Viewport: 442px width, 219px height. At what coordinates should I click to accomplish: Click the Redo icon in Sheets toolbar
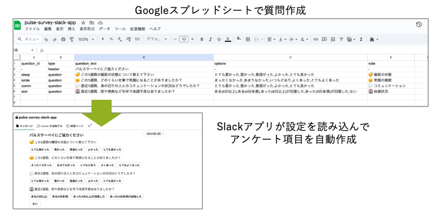[55, 39]
